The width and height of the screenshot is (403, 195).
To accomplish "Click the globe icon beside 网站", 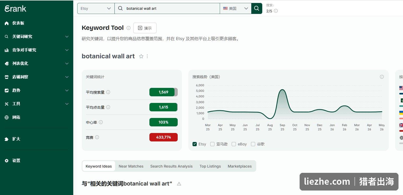I will click(x=7, y=117).
